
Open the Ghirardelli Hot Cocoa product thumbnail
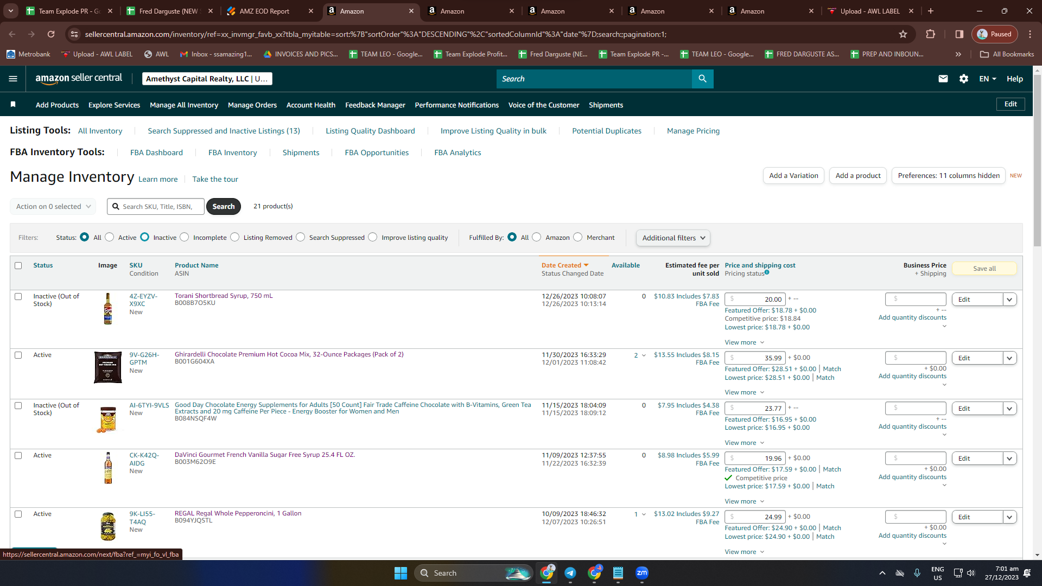[x=108, y=367]
